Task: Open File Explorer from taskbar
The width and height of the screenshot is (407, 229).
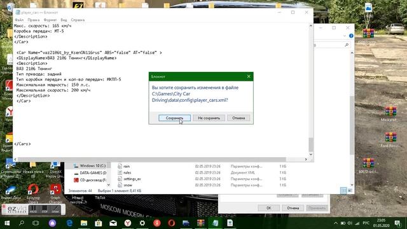Action: tap(84, 223)
